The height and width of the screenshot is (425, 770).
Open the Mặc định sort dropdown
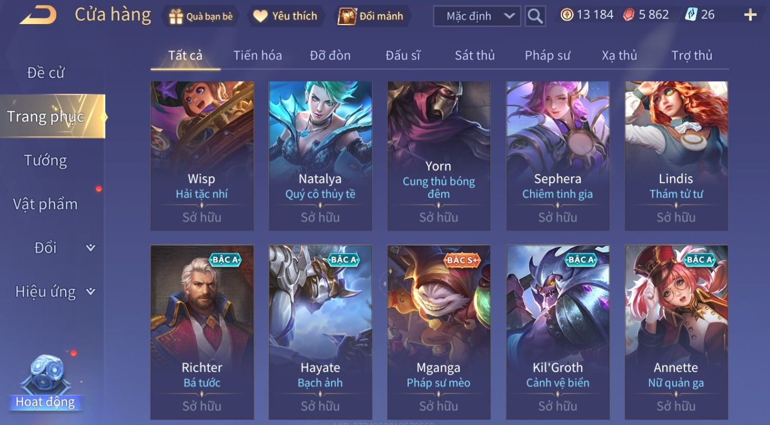click(477, 16)
